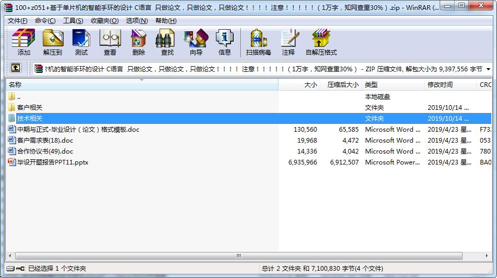Click the horizontal scrollbar thumb
The width and height of the screenshot is (497, 278).
[x=239, y=256]
